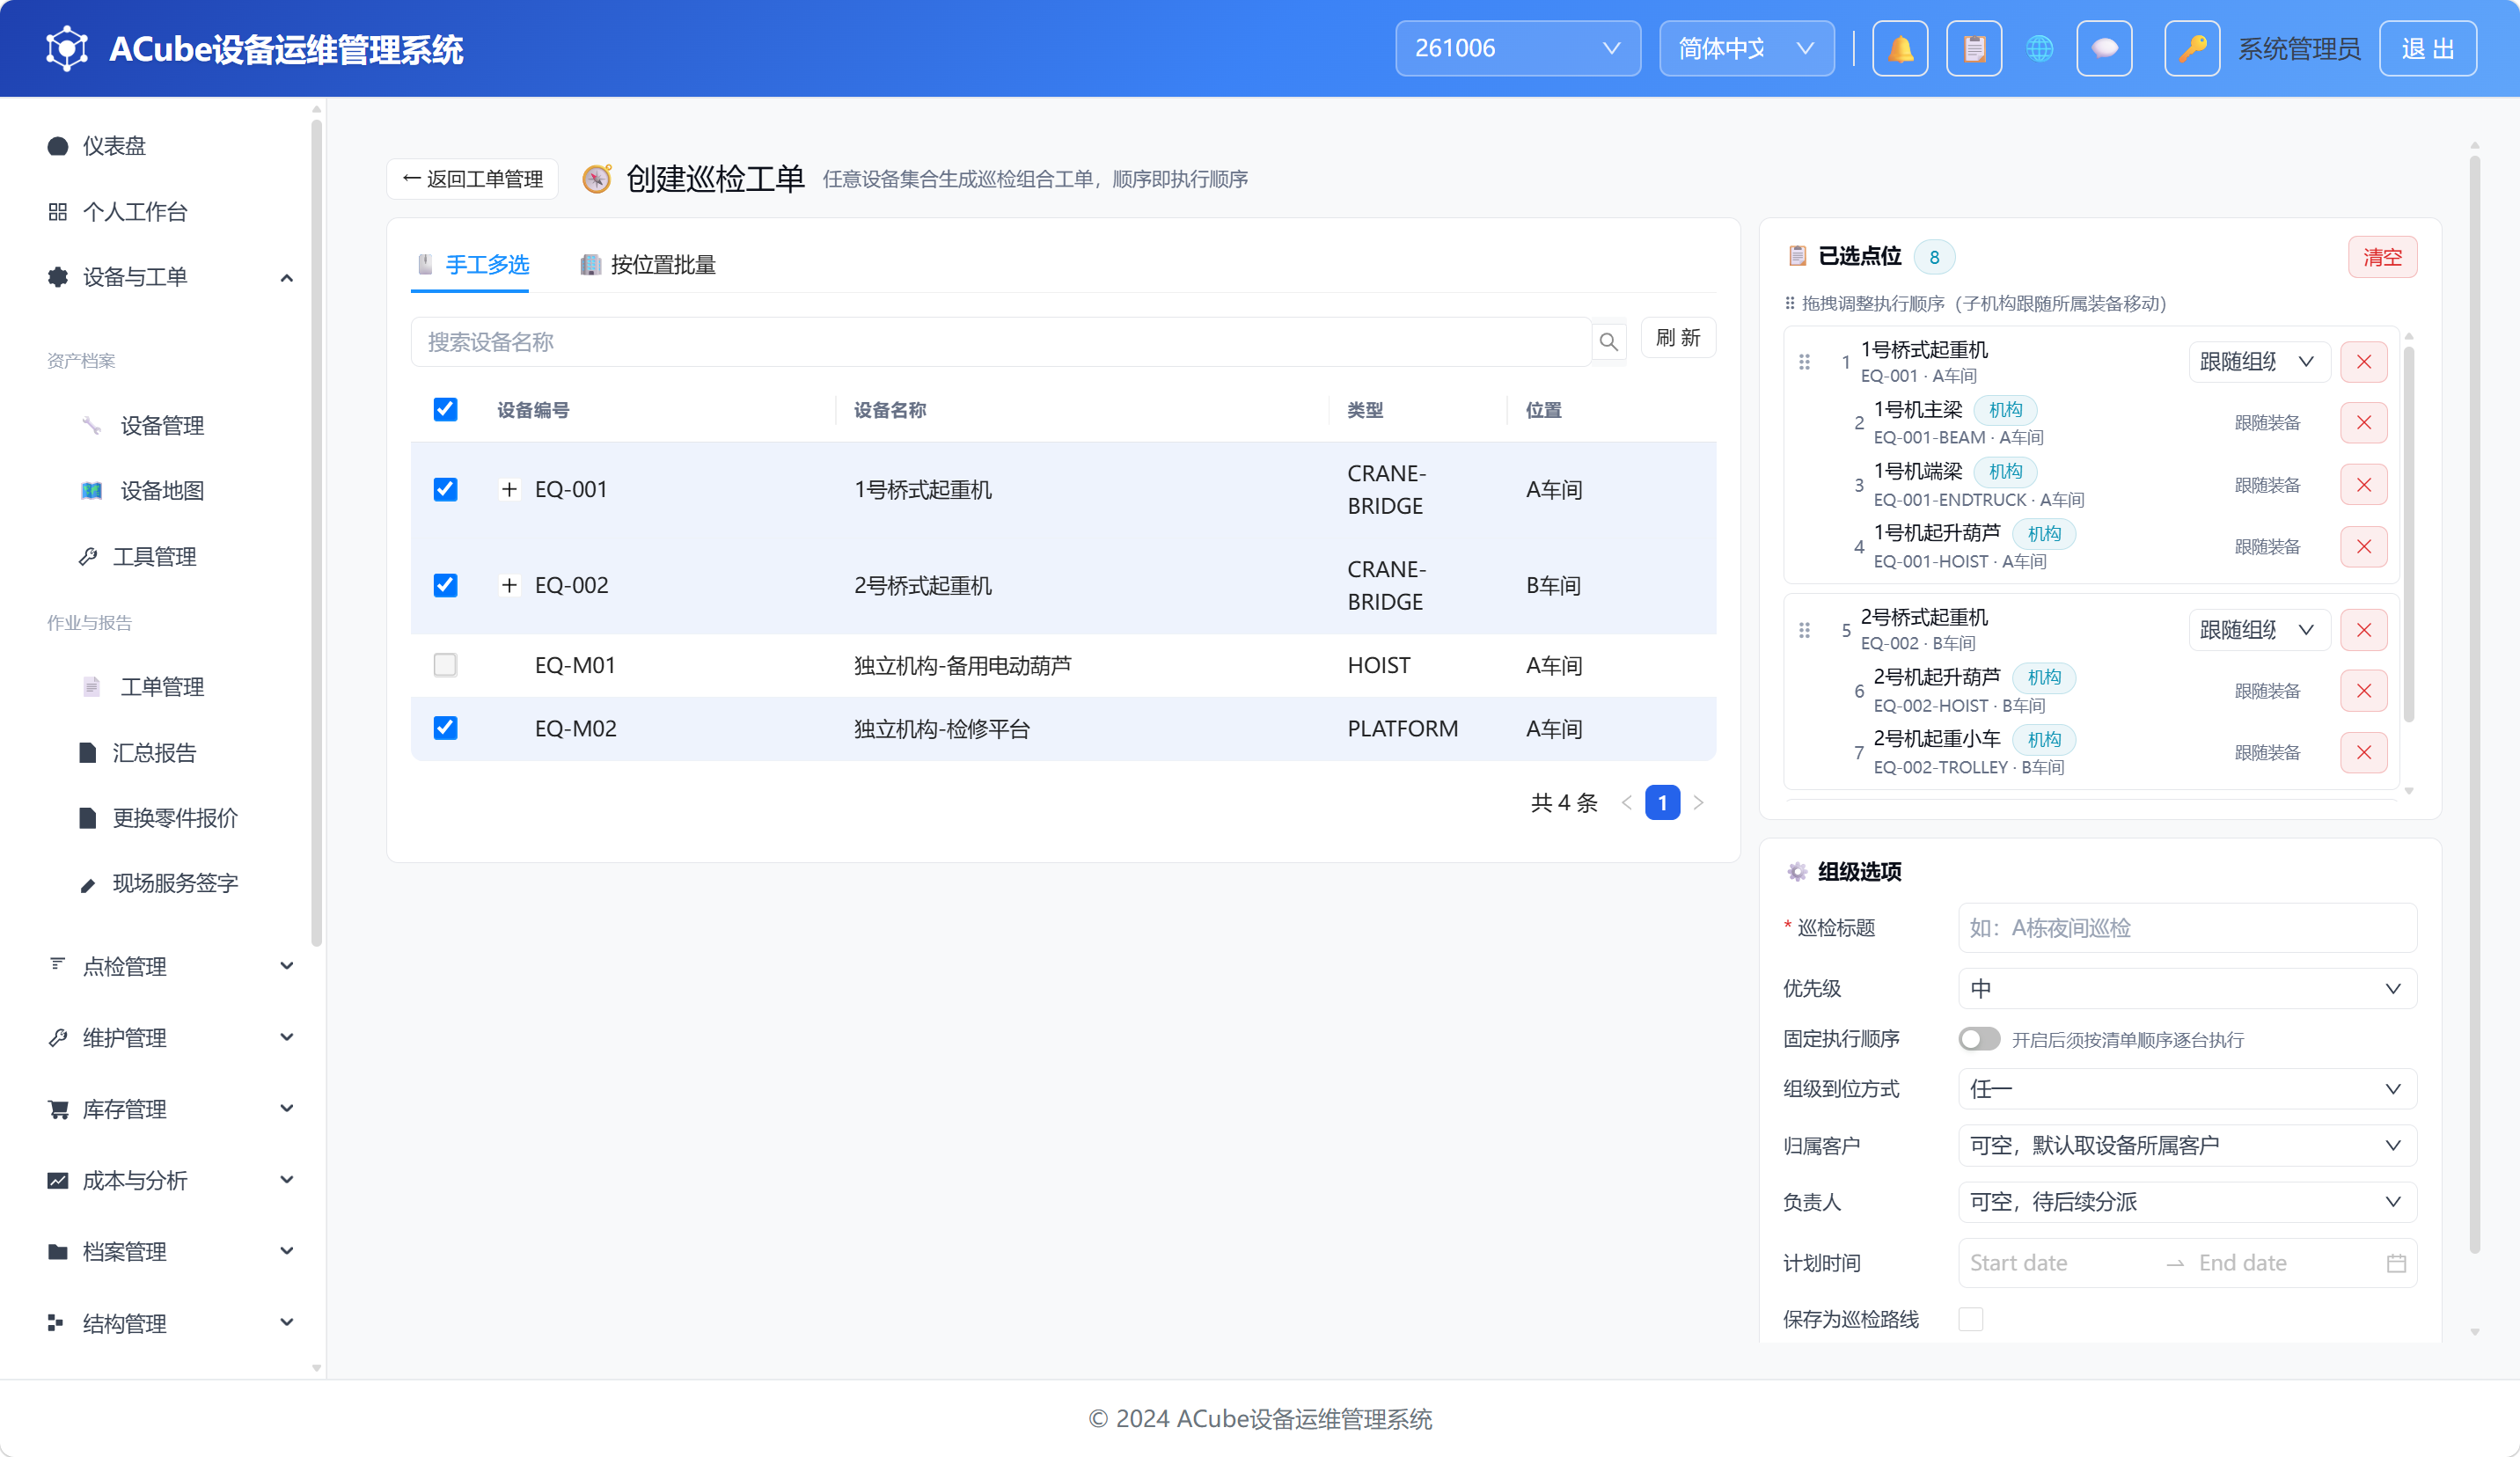Open the chat bubble icon
2520x1457 pixels.
[2104, 48]
